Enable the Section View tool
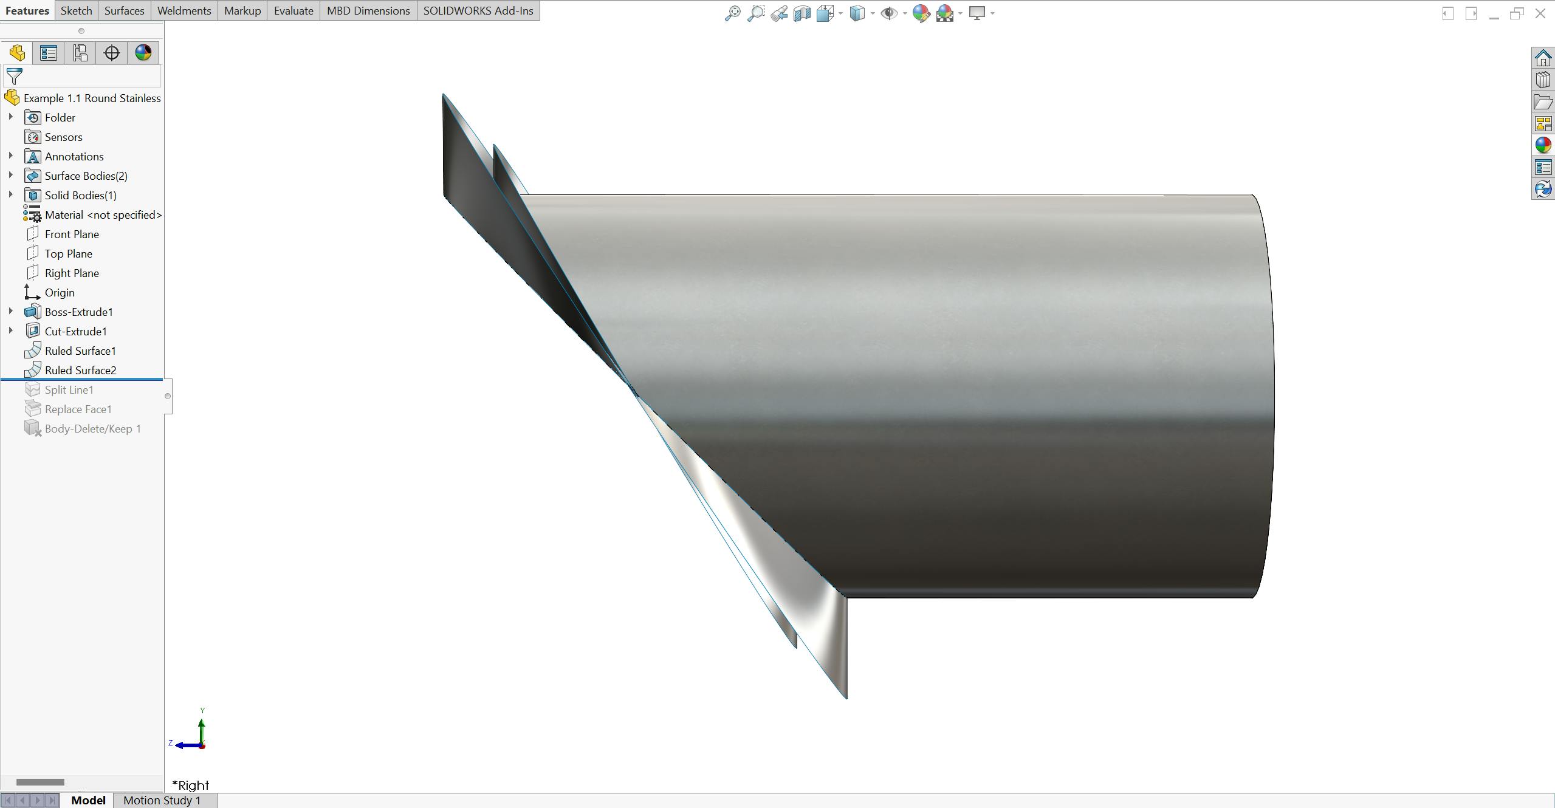This screenshot has height=808, width=1555. (802, 12)
